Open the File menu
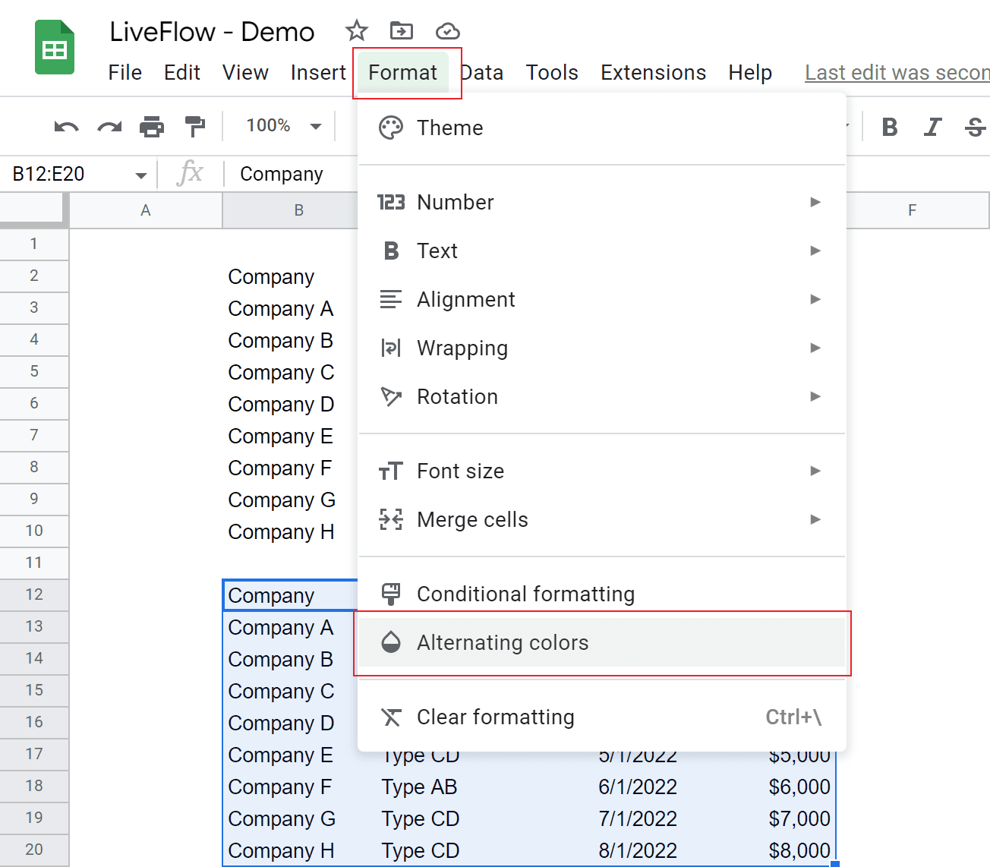This screenshot has width=990, height=867. pos(125,73)
